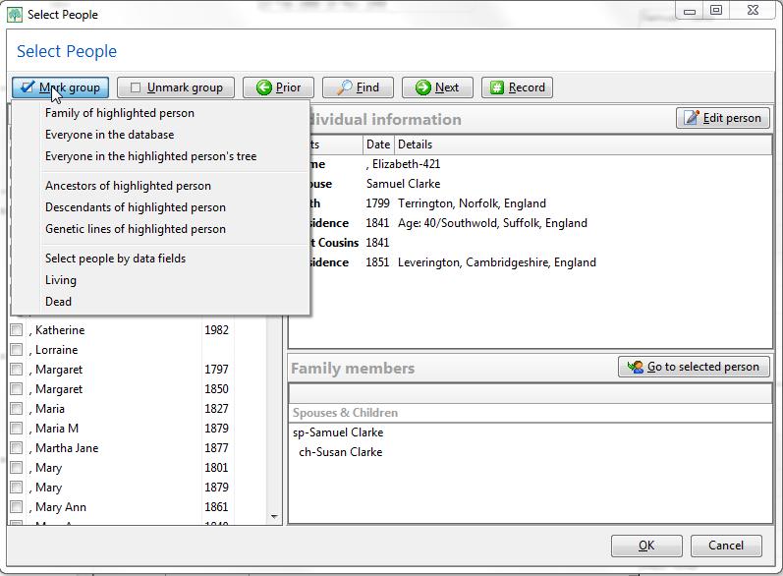Tick the checkbox next to Martha Jane
The image size is (783, 576).
(17, 447)
